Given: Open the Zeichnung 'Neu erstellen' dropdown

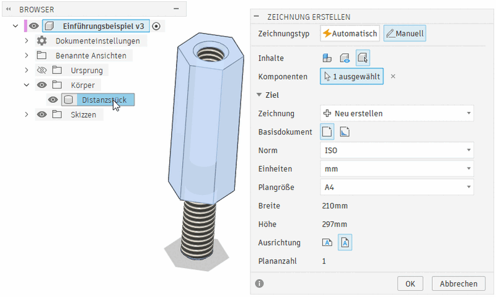Looking at the screenshot, I should tap(397, 113).
